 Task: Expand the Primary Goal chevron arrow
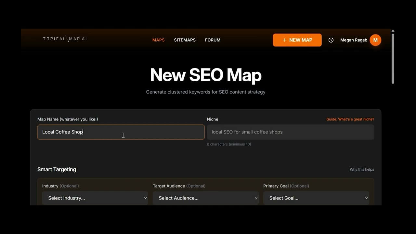point(367,198)
